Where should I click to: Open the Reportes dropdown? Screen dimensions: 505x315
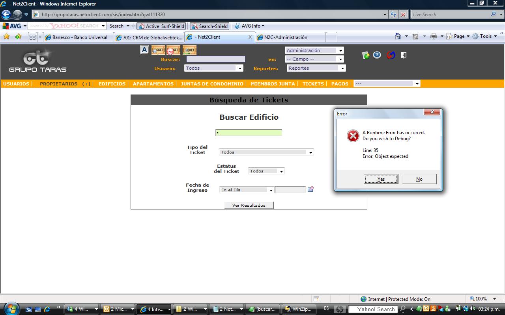tap(316, 68)
